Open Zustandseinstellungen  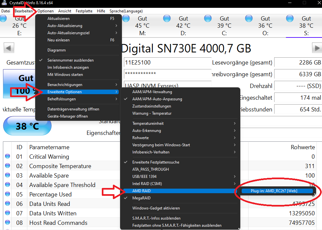[180, 106]
